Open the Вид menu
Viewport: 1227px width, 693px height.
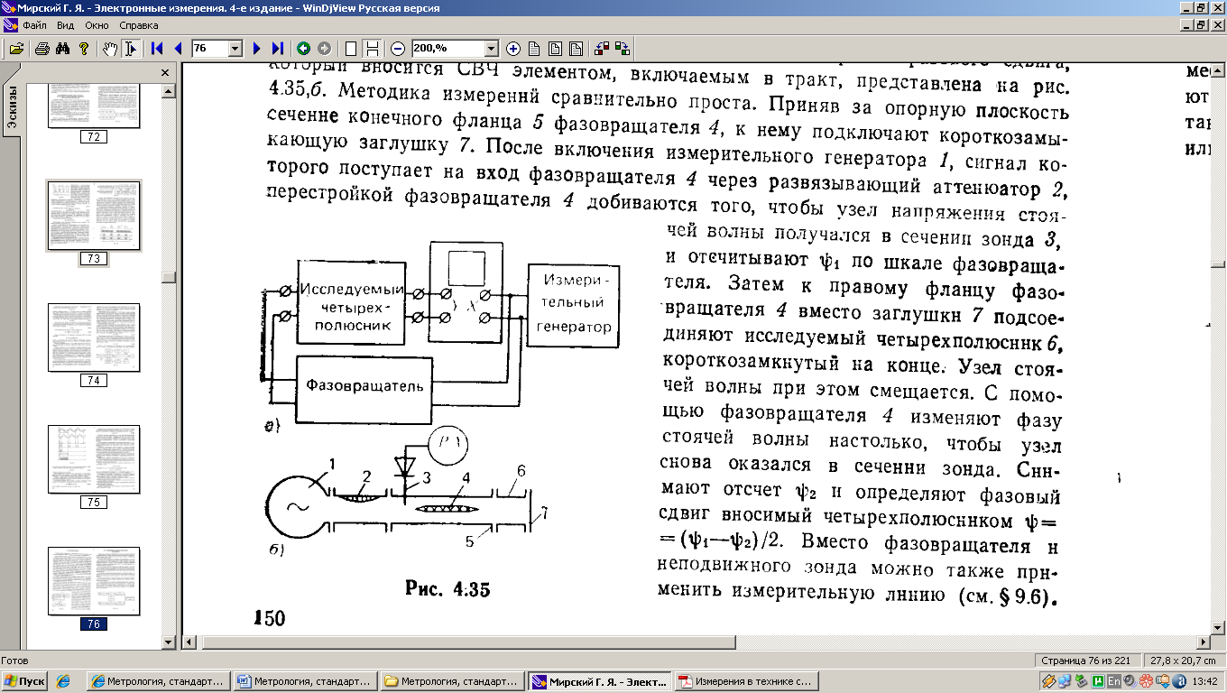tap(66, 25)
